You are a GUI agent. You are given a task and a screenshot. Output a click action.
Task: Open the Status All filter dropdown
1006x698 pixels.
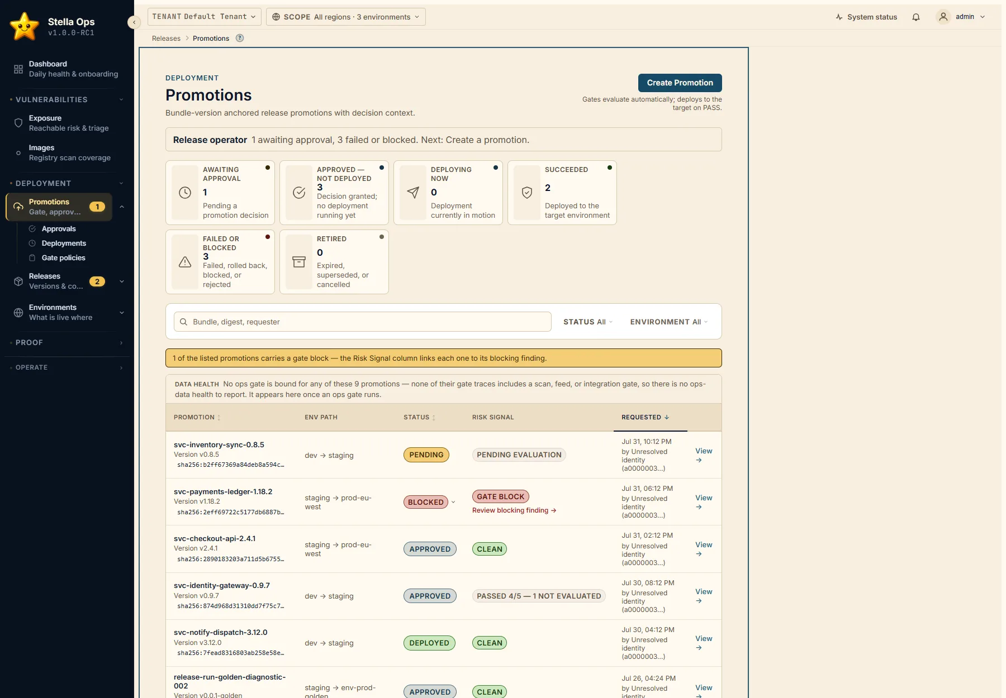tap(588, 322)
